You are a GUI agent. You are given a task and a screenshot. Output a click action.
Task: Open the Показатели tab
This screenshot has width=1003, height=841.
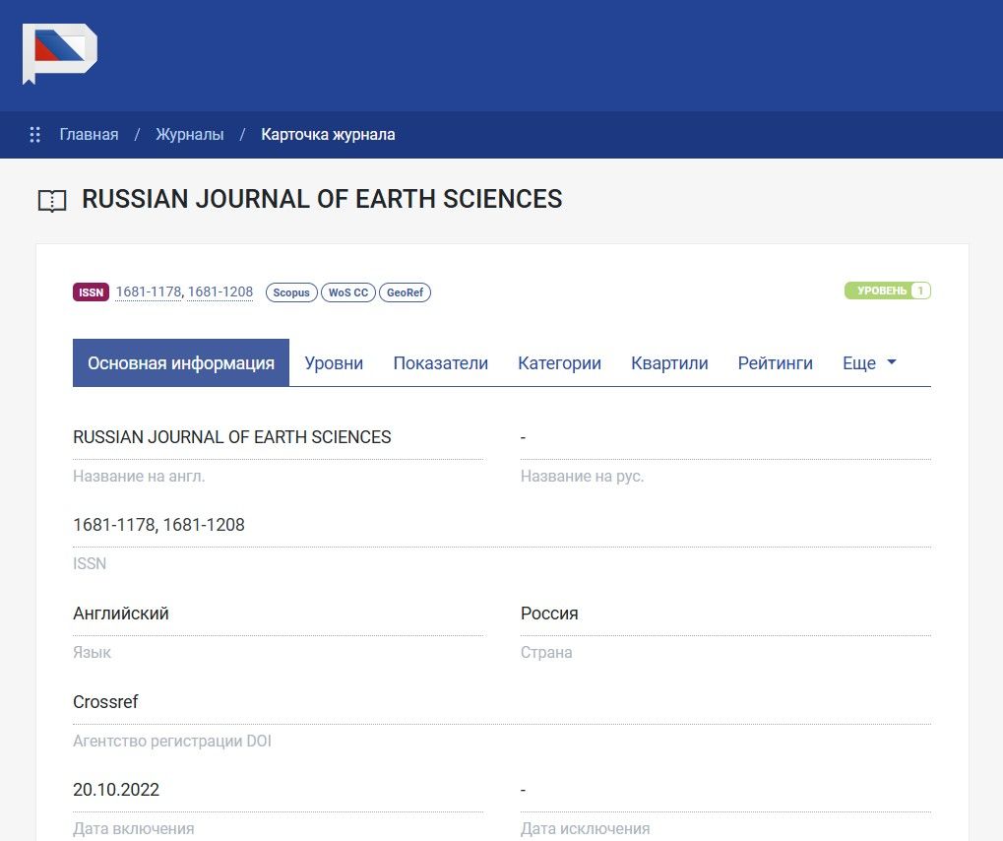click(440, 363)
